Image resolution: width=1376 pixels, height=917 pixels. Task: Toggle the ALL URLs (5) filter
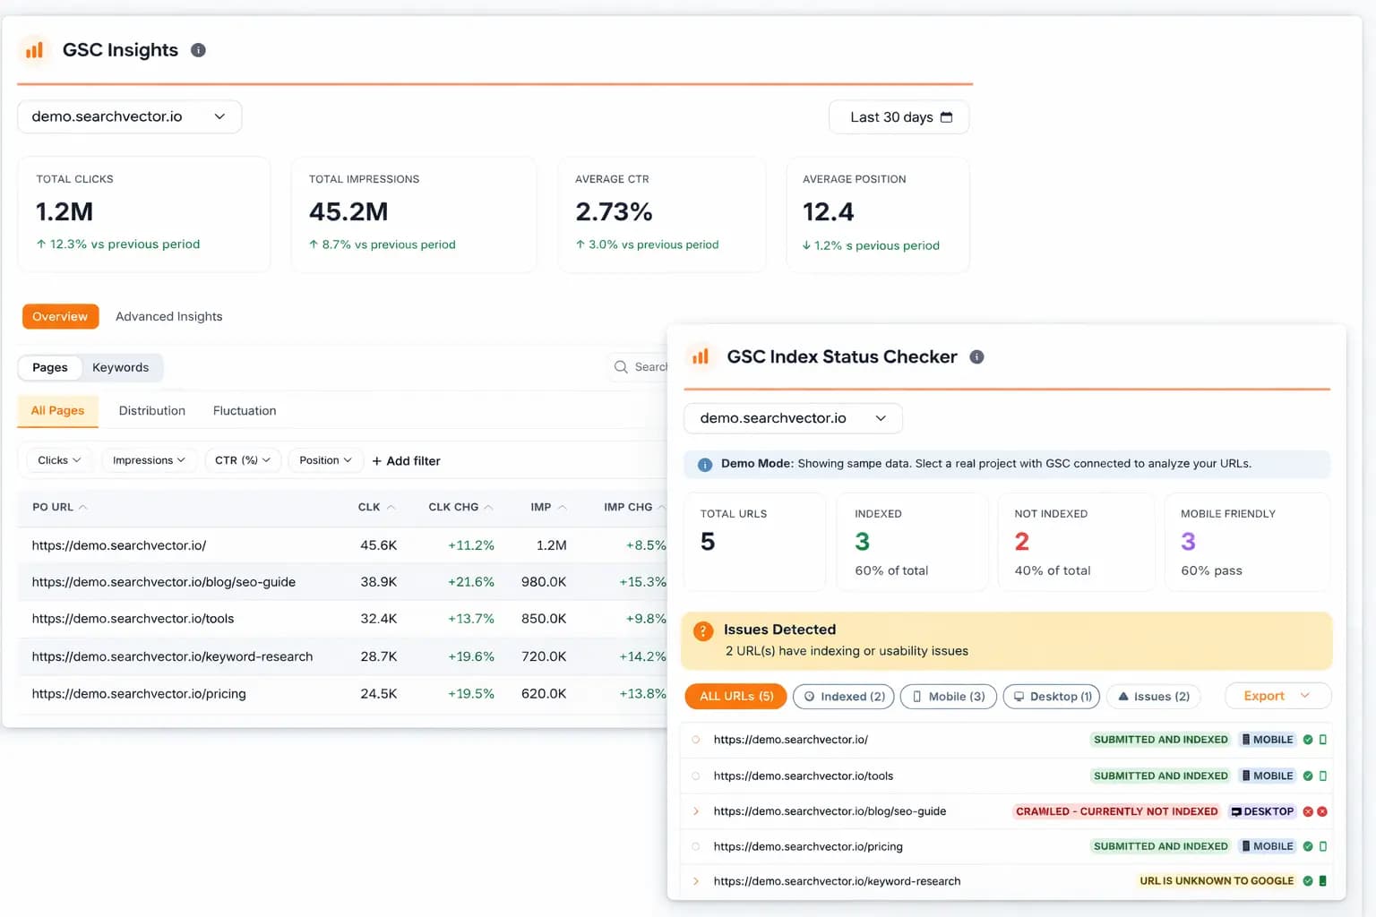(x=735, y=696)
